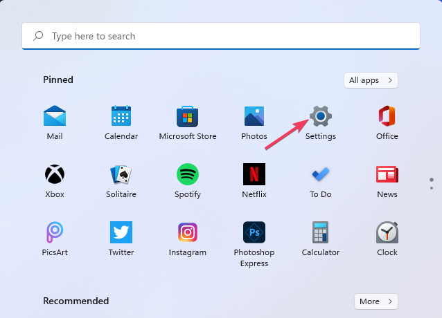Viewport: 442px width, 318px height.
Task: Show More recommended items
Action: click(376, 301)
